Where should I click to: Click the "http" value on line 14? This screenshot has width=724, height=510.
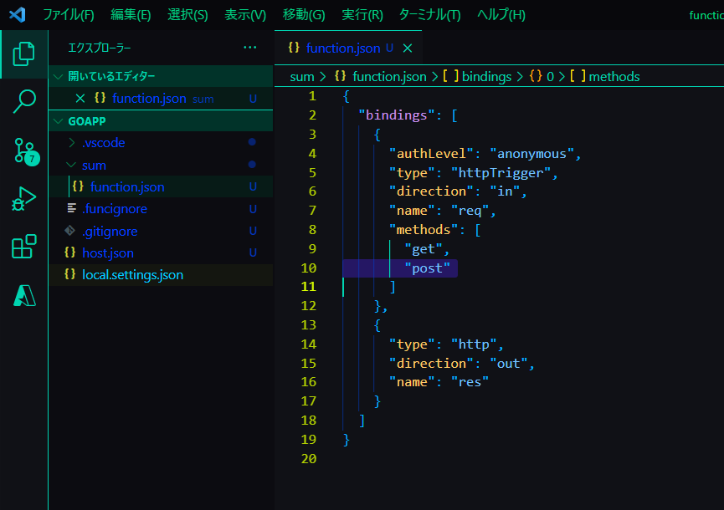474,344
